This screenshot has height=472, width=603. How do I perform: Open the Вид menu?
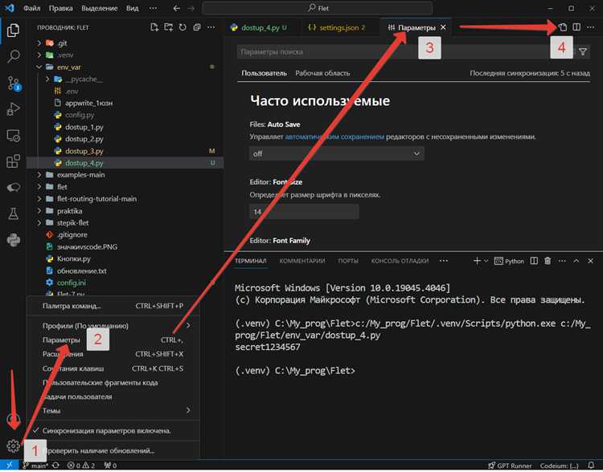(133, 8)
